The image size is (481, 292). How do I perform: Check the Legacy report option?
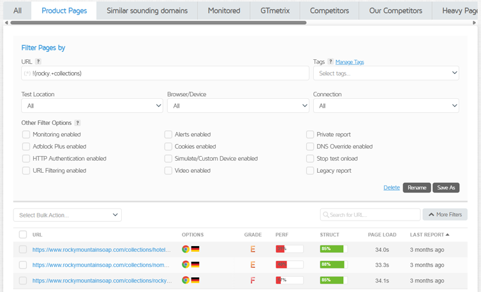pos(310,171)
